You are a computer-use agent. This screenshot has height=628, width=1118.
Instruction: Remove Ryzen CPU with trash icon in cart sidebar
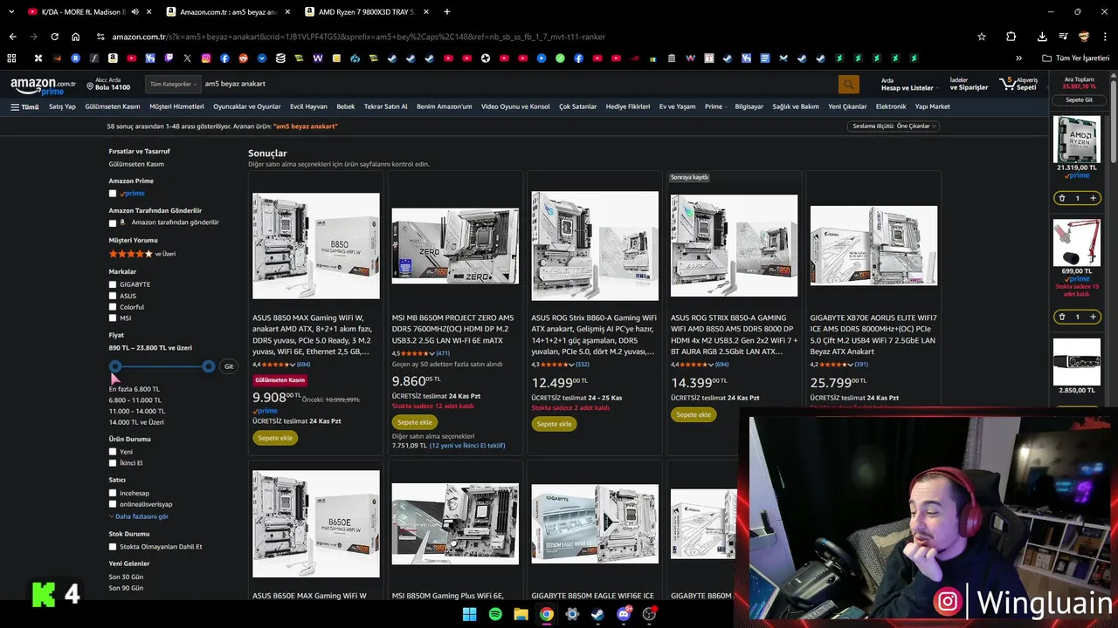click(1062, 198)
